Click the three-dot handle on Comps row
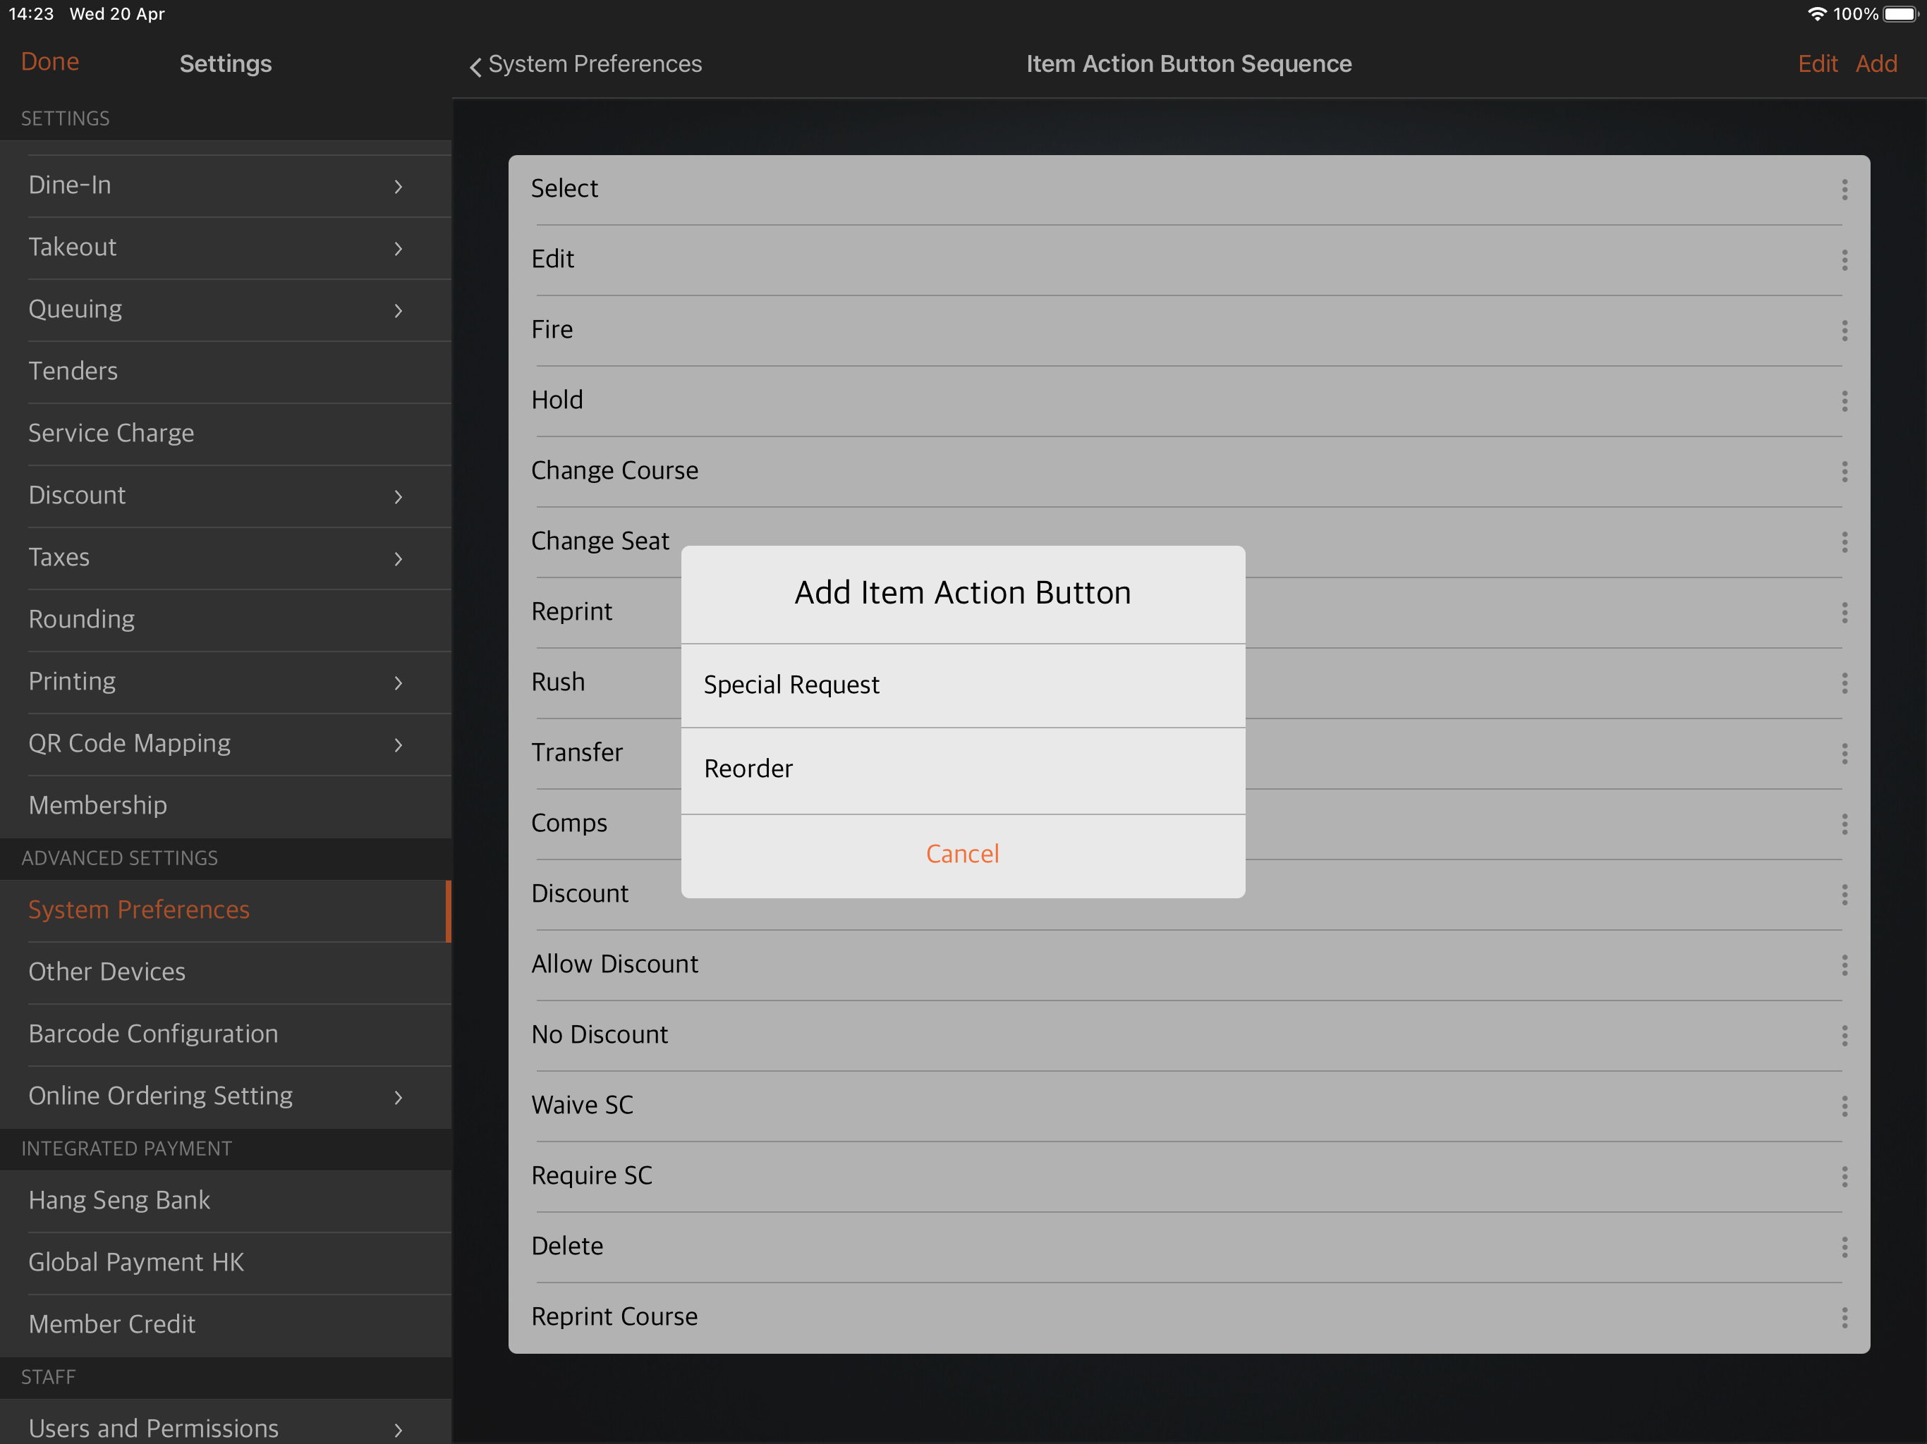The image size is (1927, 1444). (1844, 824)
